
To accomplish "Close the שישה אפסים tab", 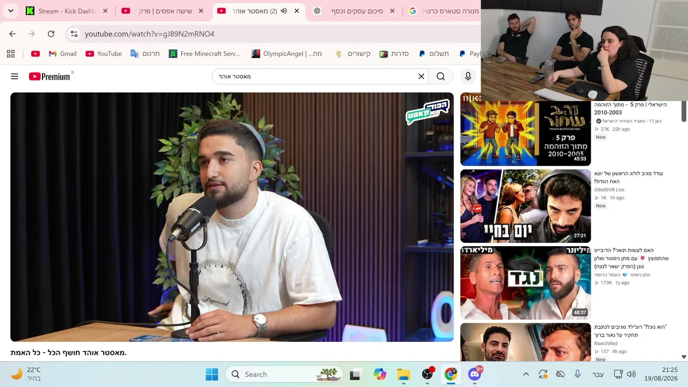I will (x=201, y=11).
